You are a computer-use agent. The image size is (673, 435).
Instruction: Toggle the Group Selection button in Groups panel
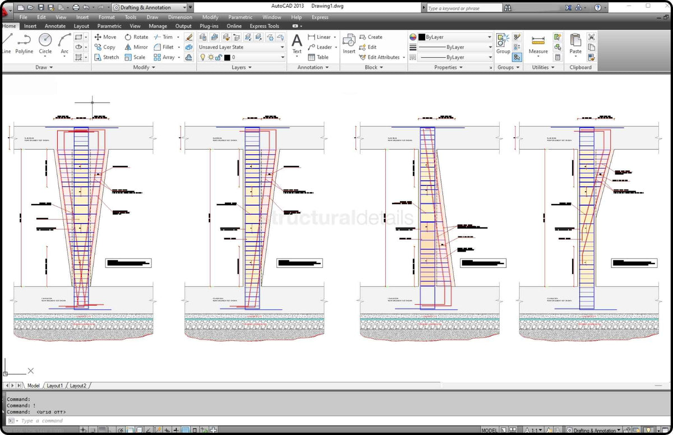[x=517, y=57]
